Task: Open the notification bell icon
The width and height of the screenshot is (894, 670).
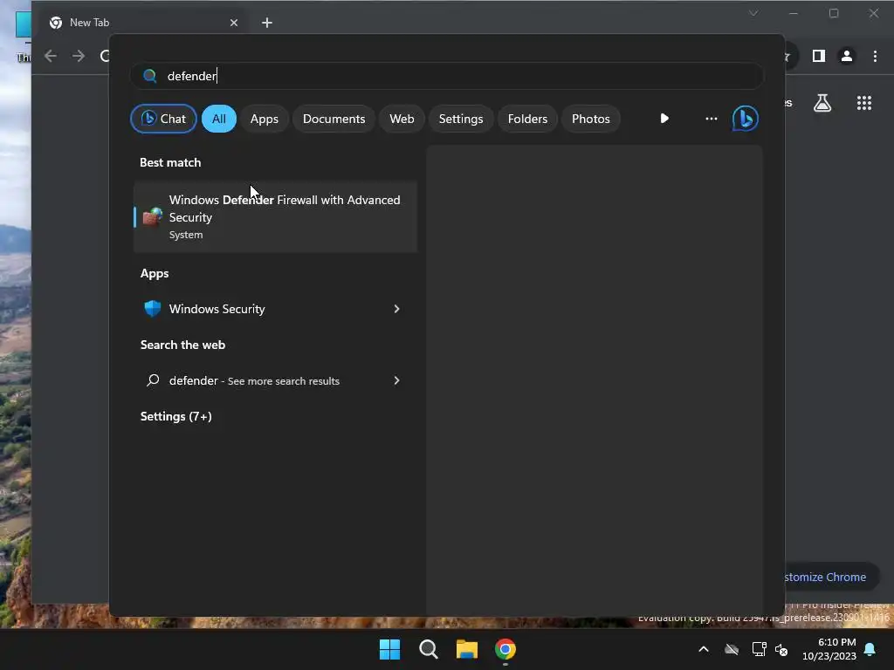Action: (x=870, y=649)
